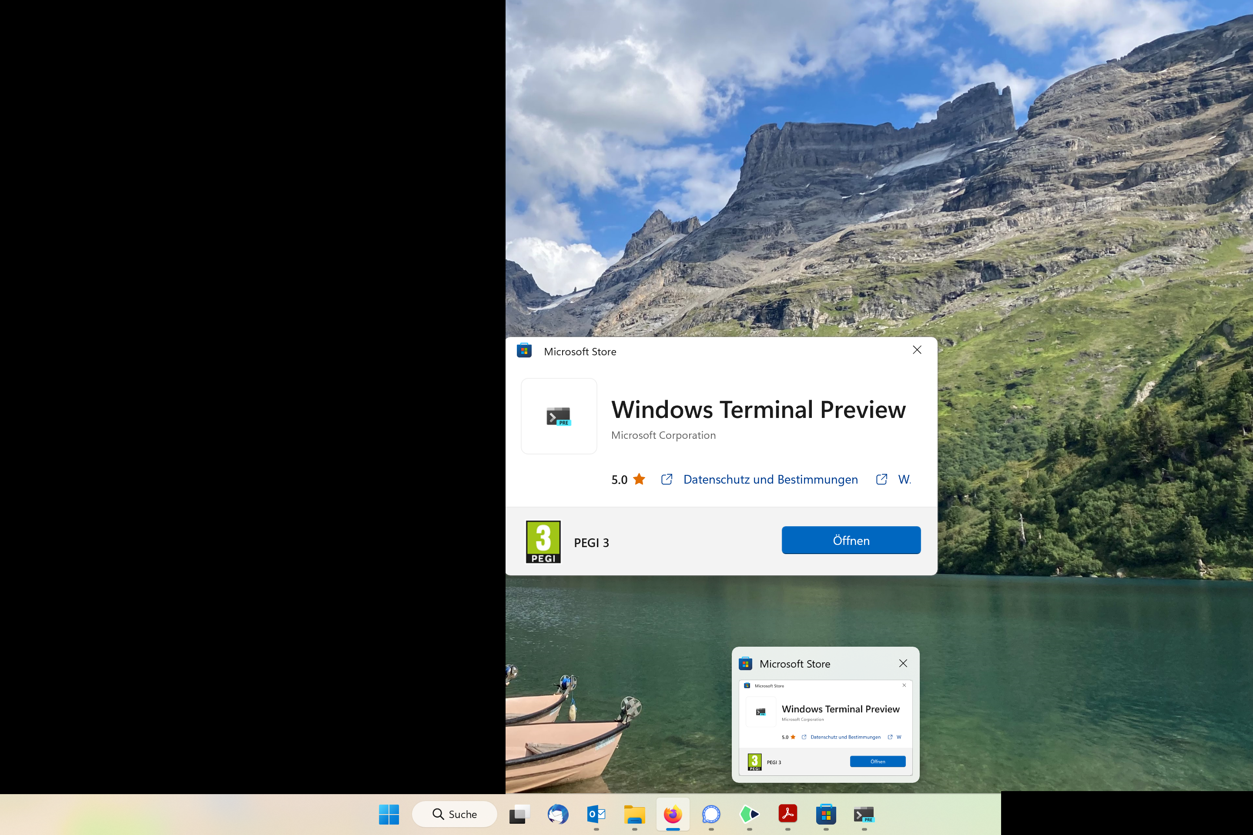Viewport: 1253px width, 835px height.
Task: Open Adobe Acrobat from the taskbar
Action: [788, 814]
